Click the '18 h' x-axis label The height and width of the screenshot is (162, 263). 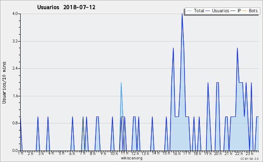pos(197,153)
